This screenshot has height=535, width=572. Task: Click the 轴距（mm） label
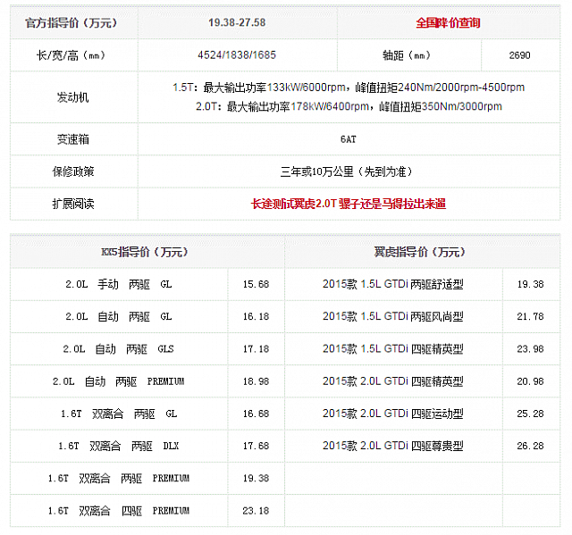click(407, 55)
